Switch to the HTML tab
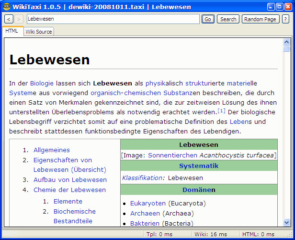The width and height of the screenshot is (295, 240). click(x=13, y=31)
